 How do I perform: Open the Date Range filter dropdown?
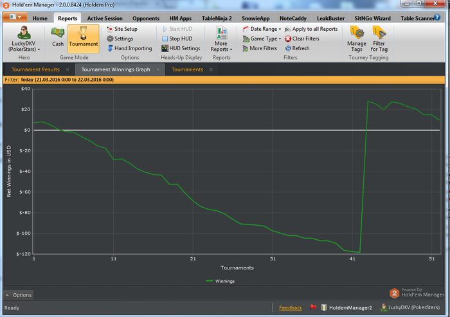click(x=262, y=29)
